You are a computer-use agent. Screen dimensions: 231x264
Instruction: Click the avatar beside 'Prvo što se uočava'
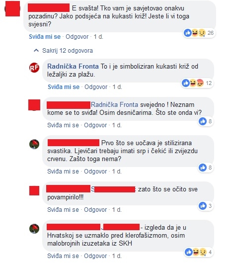click(34, 144)
